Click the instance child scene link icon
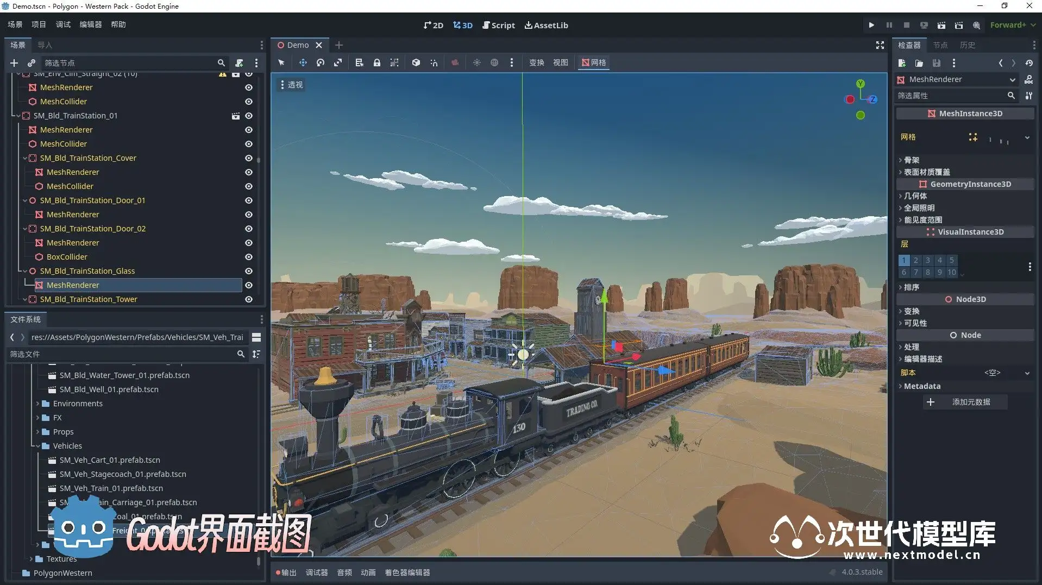The height and width of the screenshot is (585, 1042). click(x=32, y=63)
